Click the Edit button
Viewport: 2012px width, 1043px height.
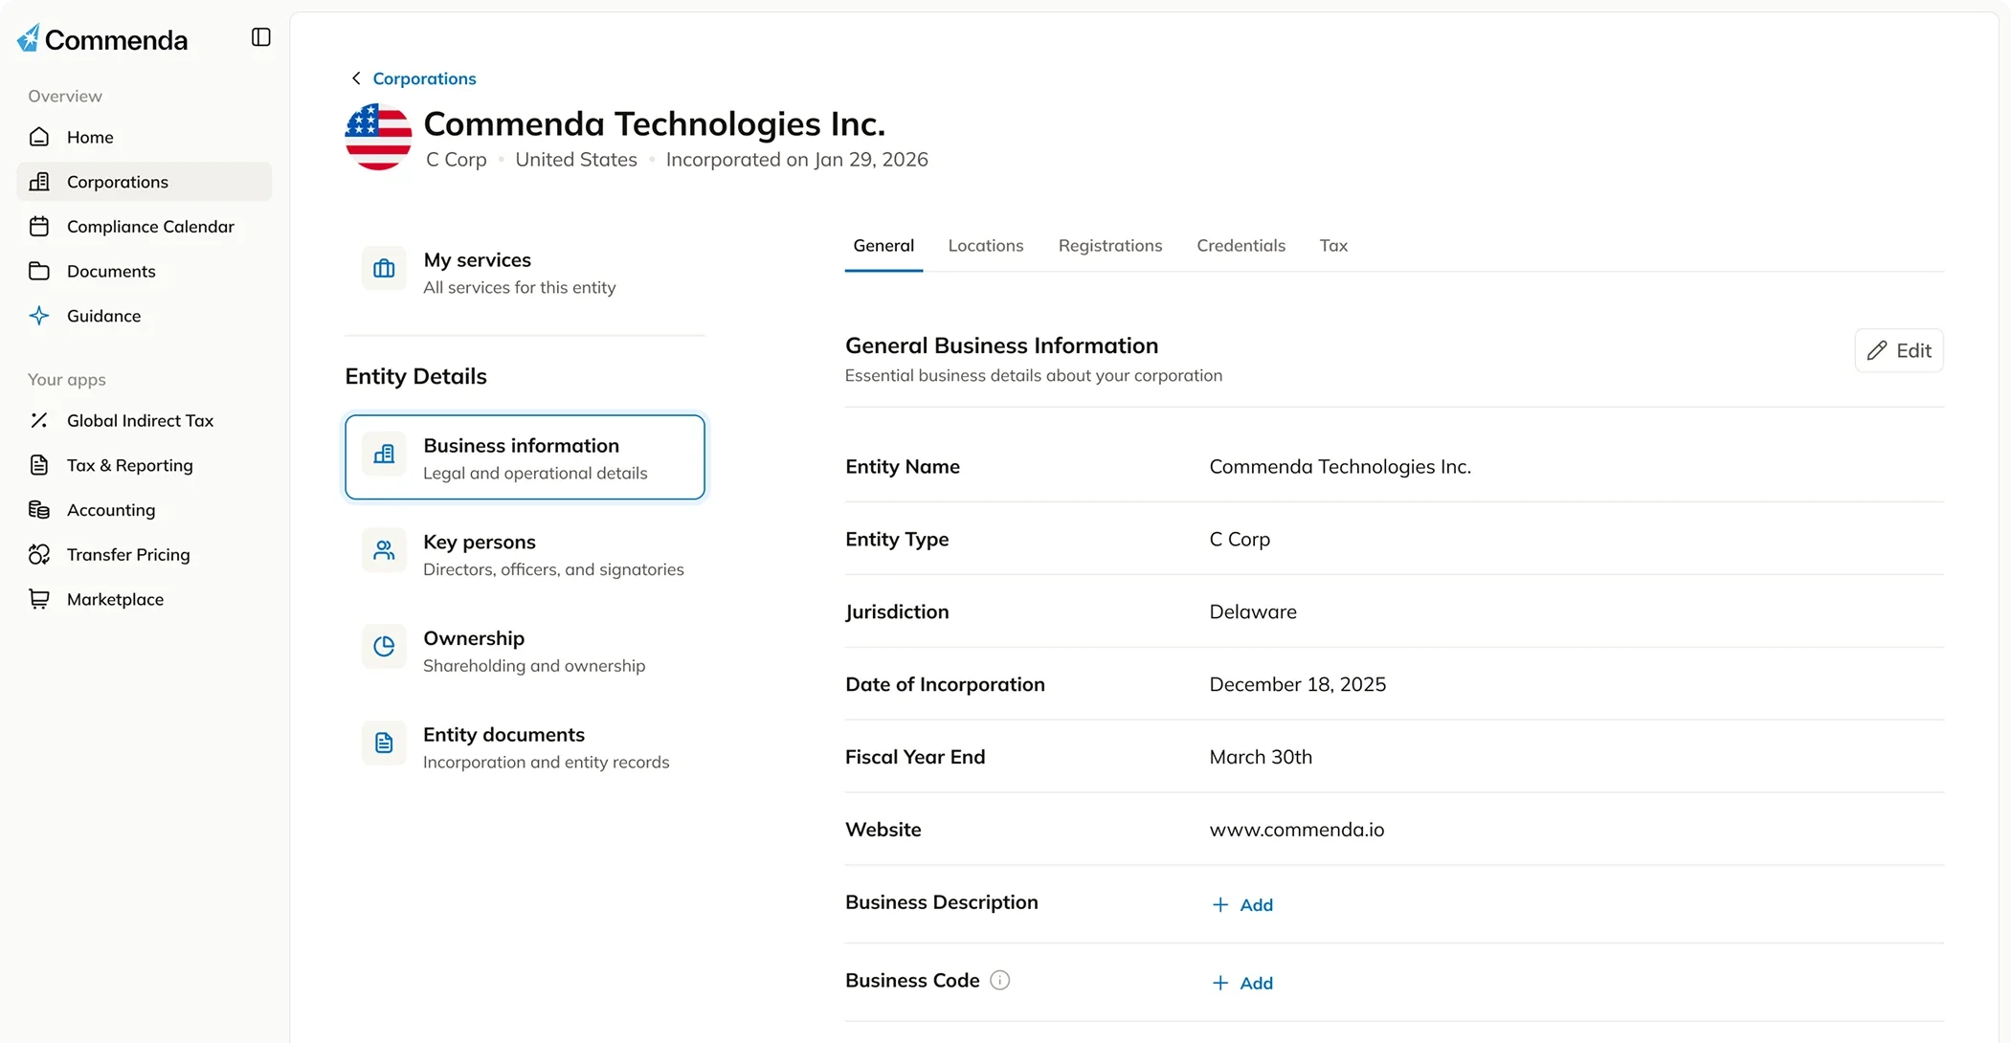point(1898,350)
